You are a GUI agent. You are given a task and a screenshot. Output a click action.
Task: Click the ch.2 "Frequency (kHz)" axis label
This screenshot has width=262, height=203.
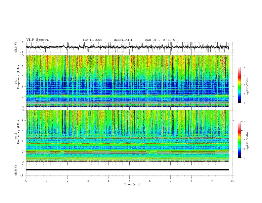coord(19,132)
